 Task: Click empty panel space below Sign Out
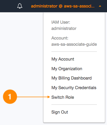(x=74, y=119)
